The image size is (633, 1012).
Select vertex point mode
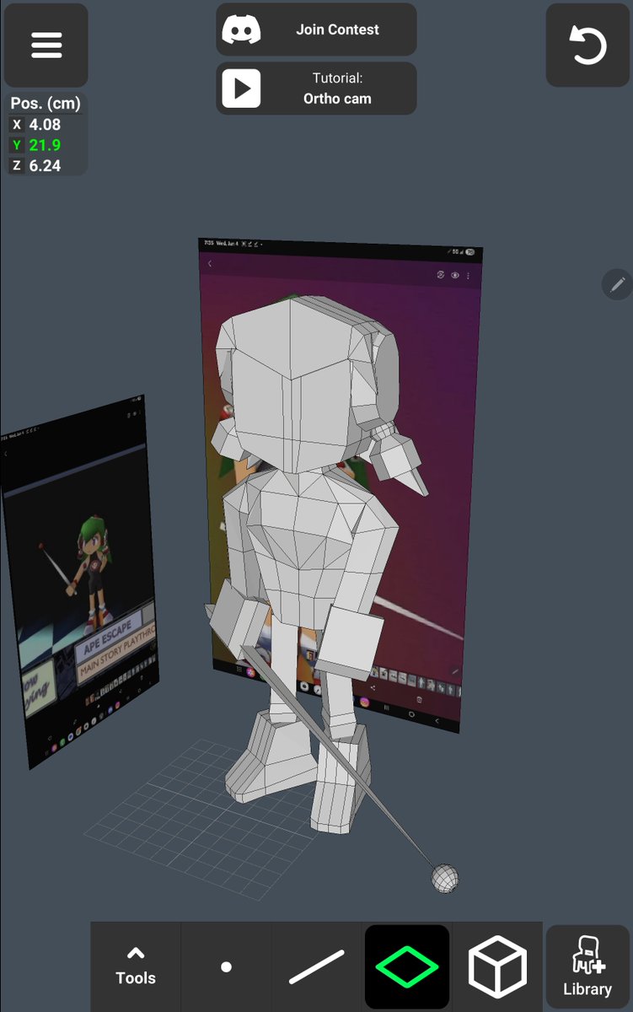point(226,966)
